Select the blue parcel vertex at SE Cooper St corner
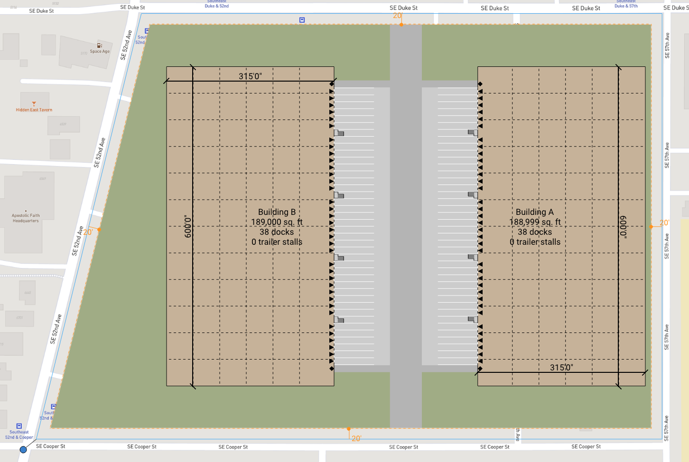 22,449
